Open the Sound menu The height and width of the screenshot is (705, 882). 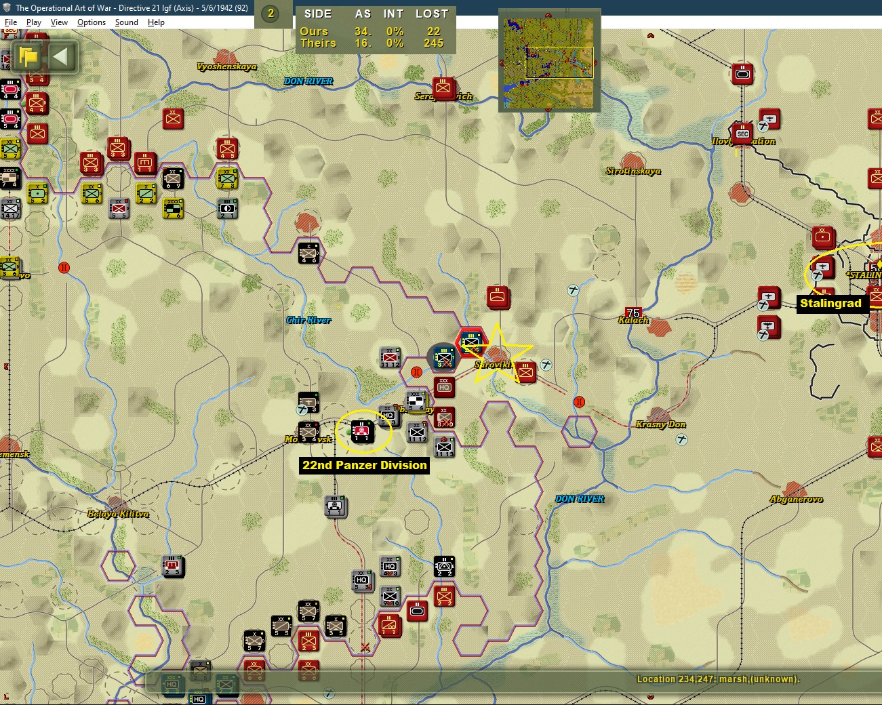pos(127,22)
